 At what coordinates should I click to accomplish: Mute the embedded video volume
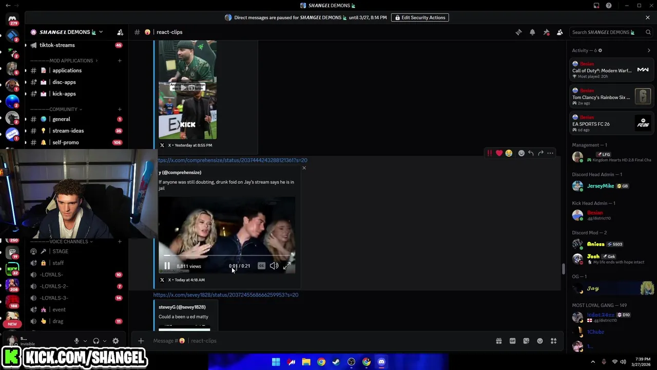click(274, 266)
